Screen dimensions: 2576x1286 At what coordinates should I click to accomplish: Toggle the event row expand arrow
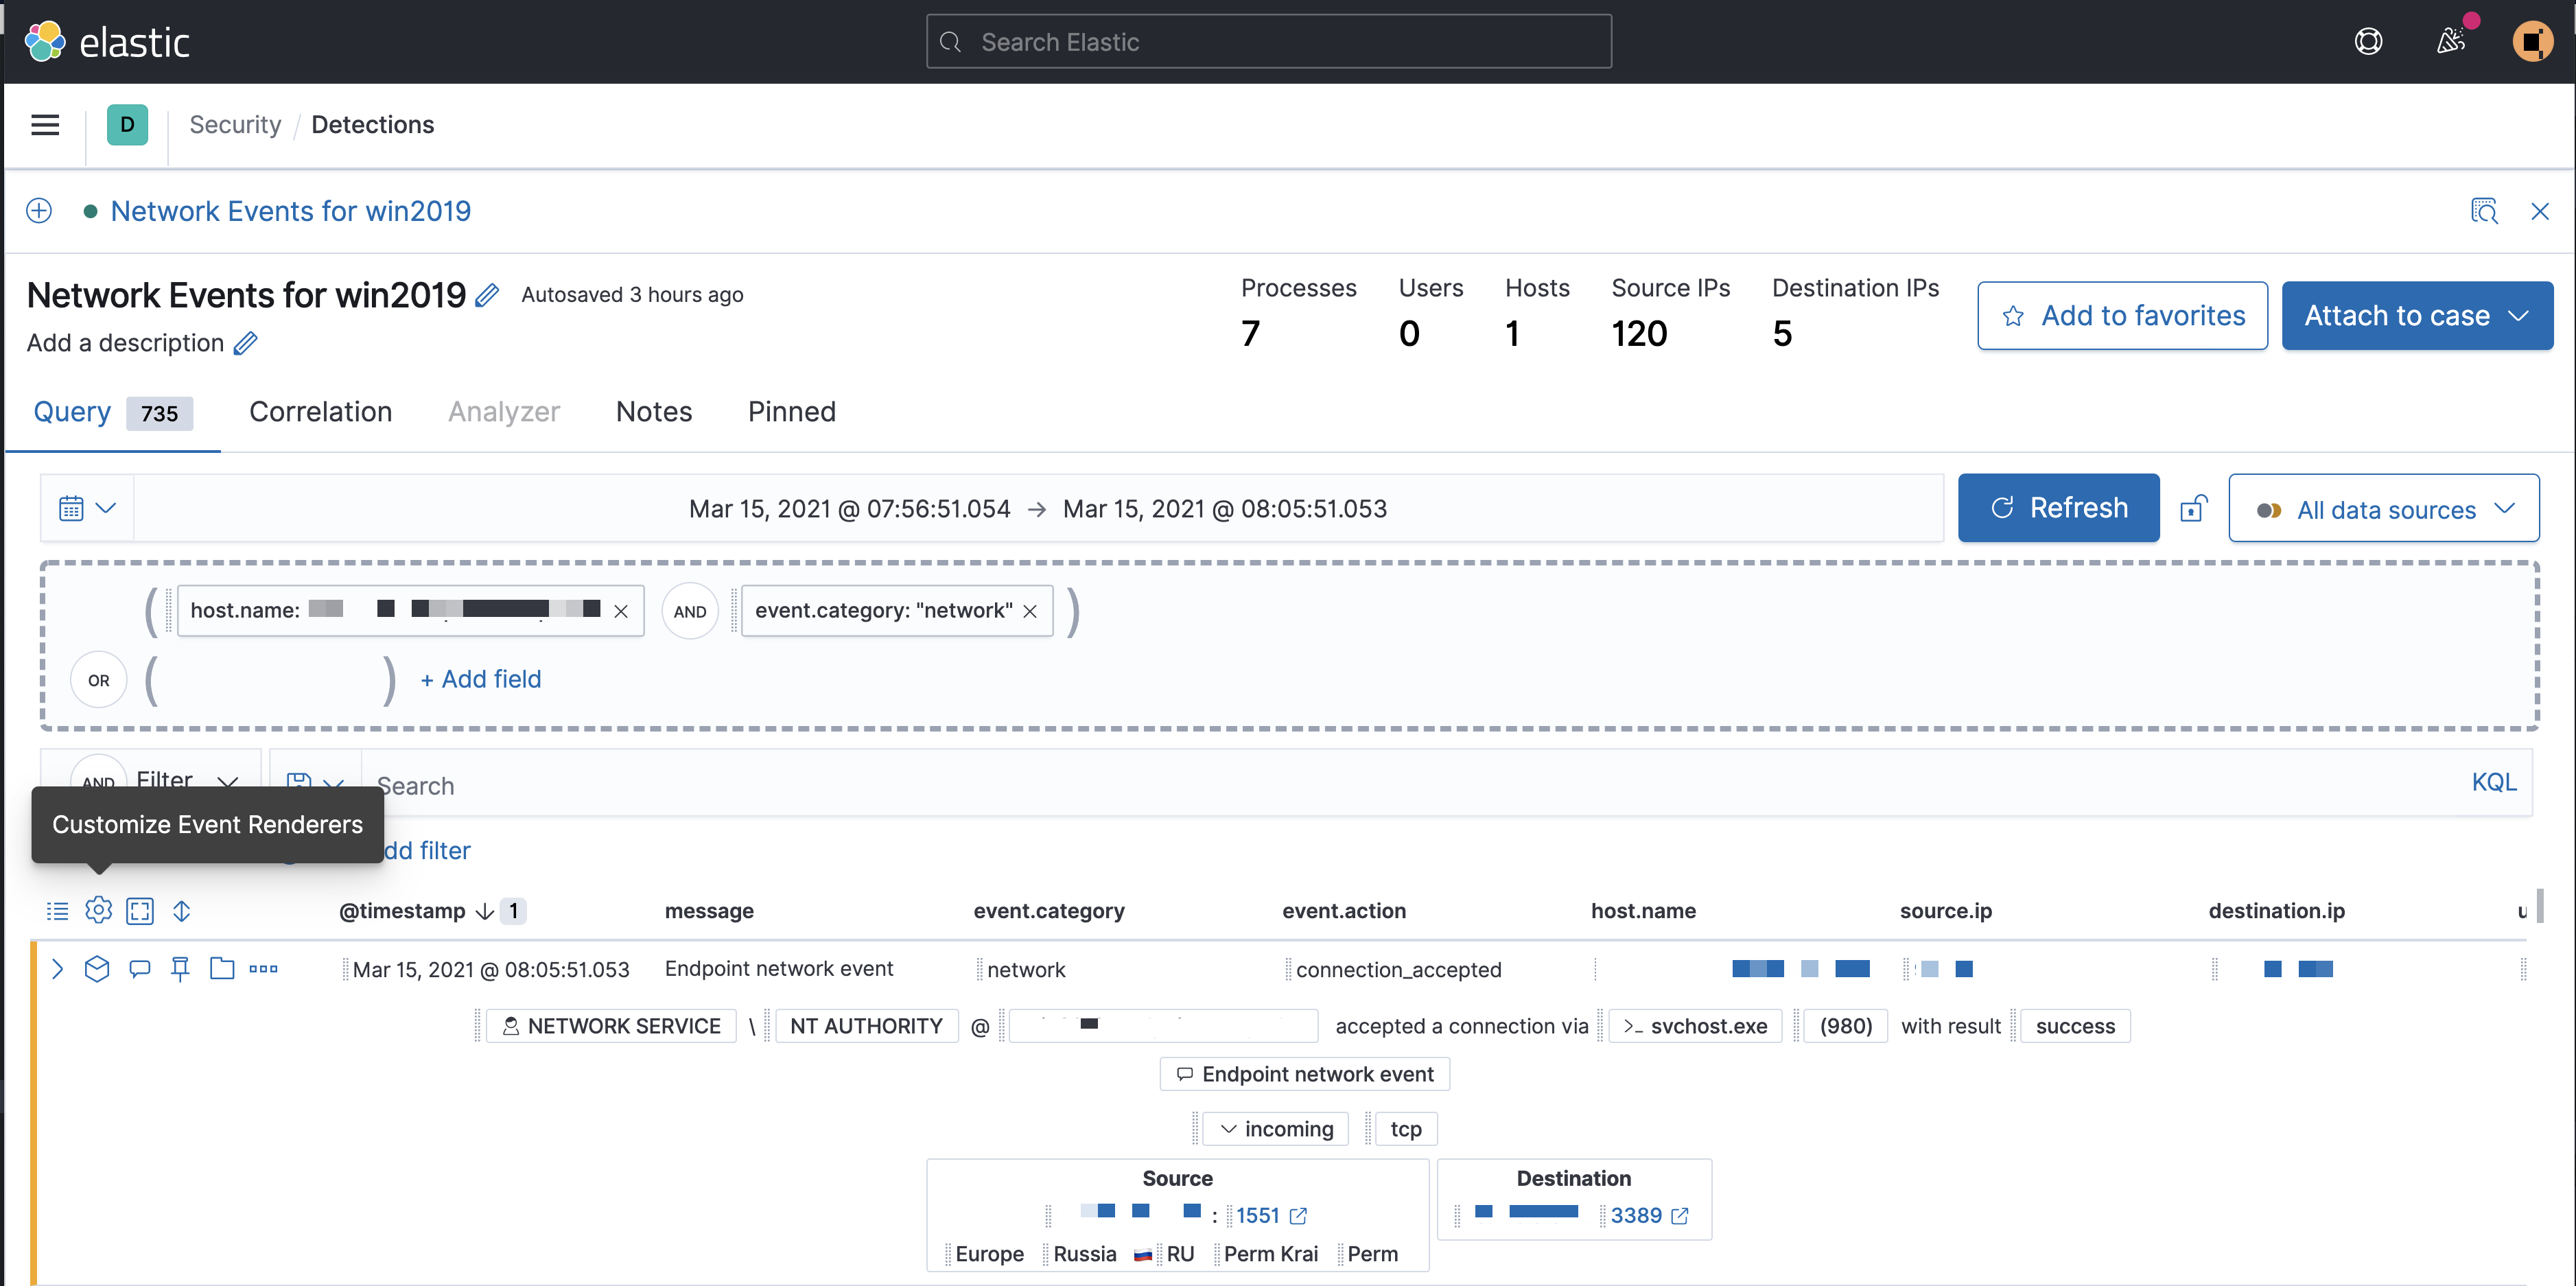[59, 968]
